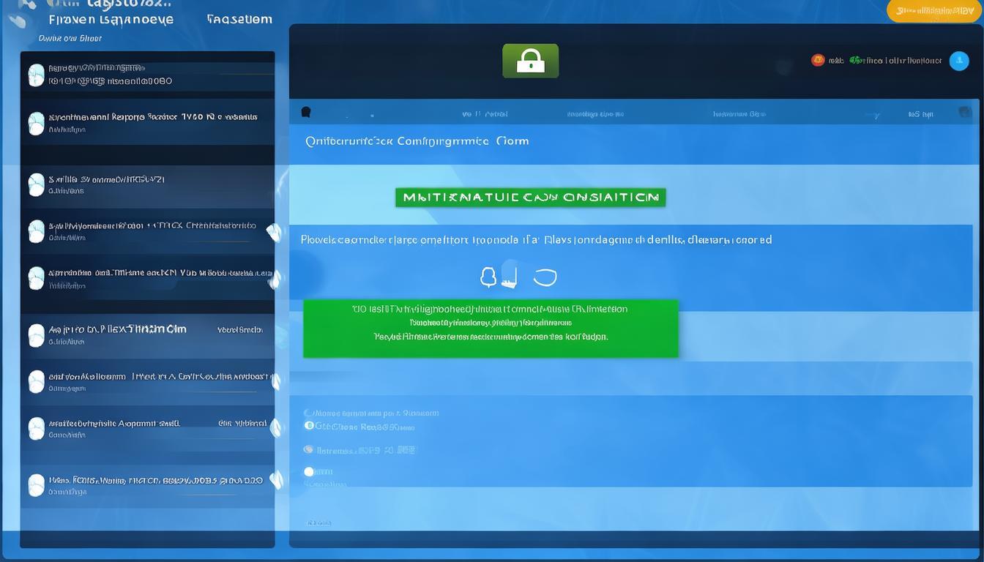Click the oval outline icon above green box
Image resolution: width=984 pixels, height=562 pixels.
(x=545, y=277)
